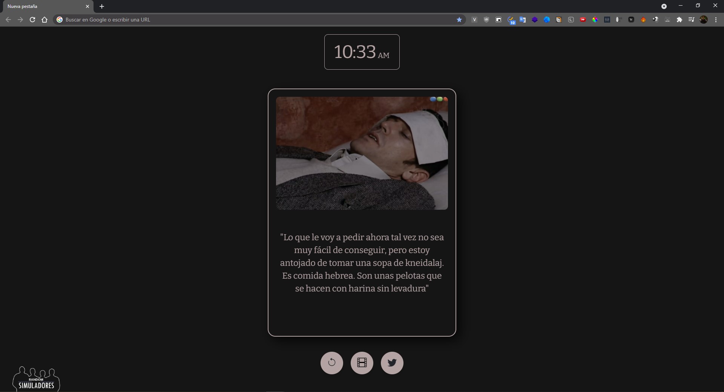
Task: Click the browser reload button
Action: tap(32, 20)
